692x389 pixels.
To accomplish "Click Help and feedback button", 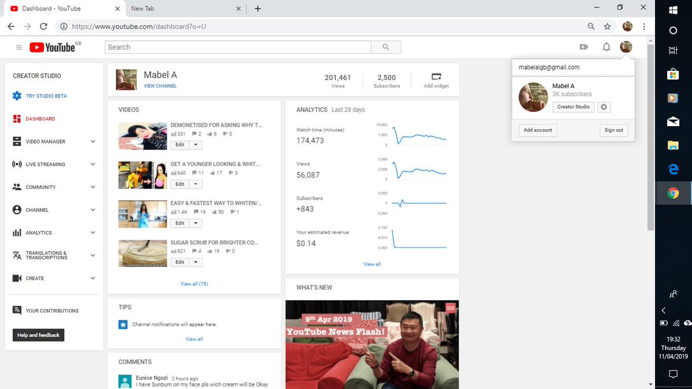I will [x=39, y=335].
